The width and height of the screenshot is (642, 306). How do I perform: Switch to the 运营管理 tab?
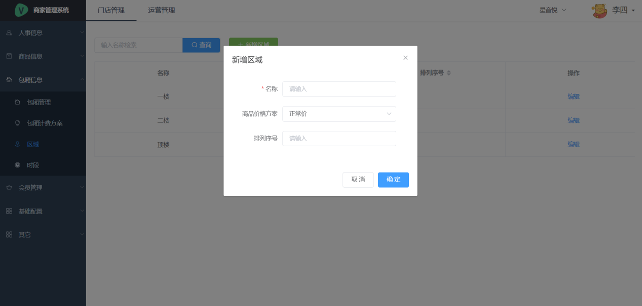point(162,10)
